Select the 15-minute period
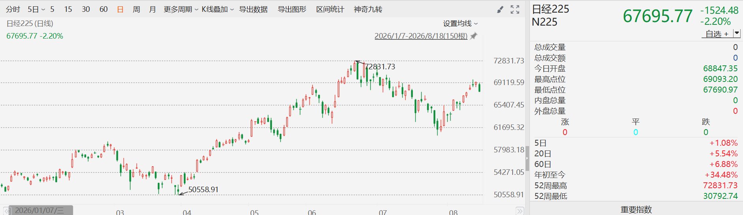Screen dimensions: 743x215 [x=68, y=9]
